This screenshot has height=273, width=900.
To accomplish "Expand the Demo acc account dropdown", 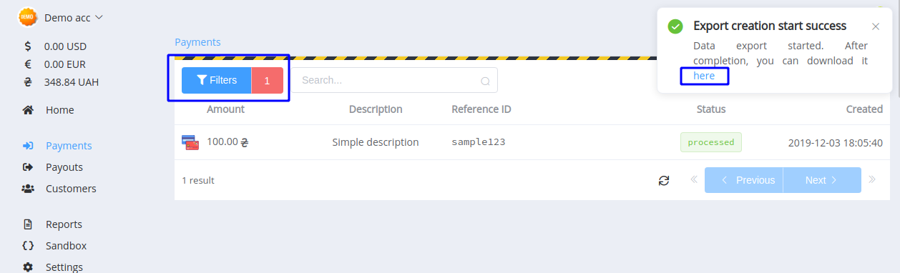I will tap(74, 17).
